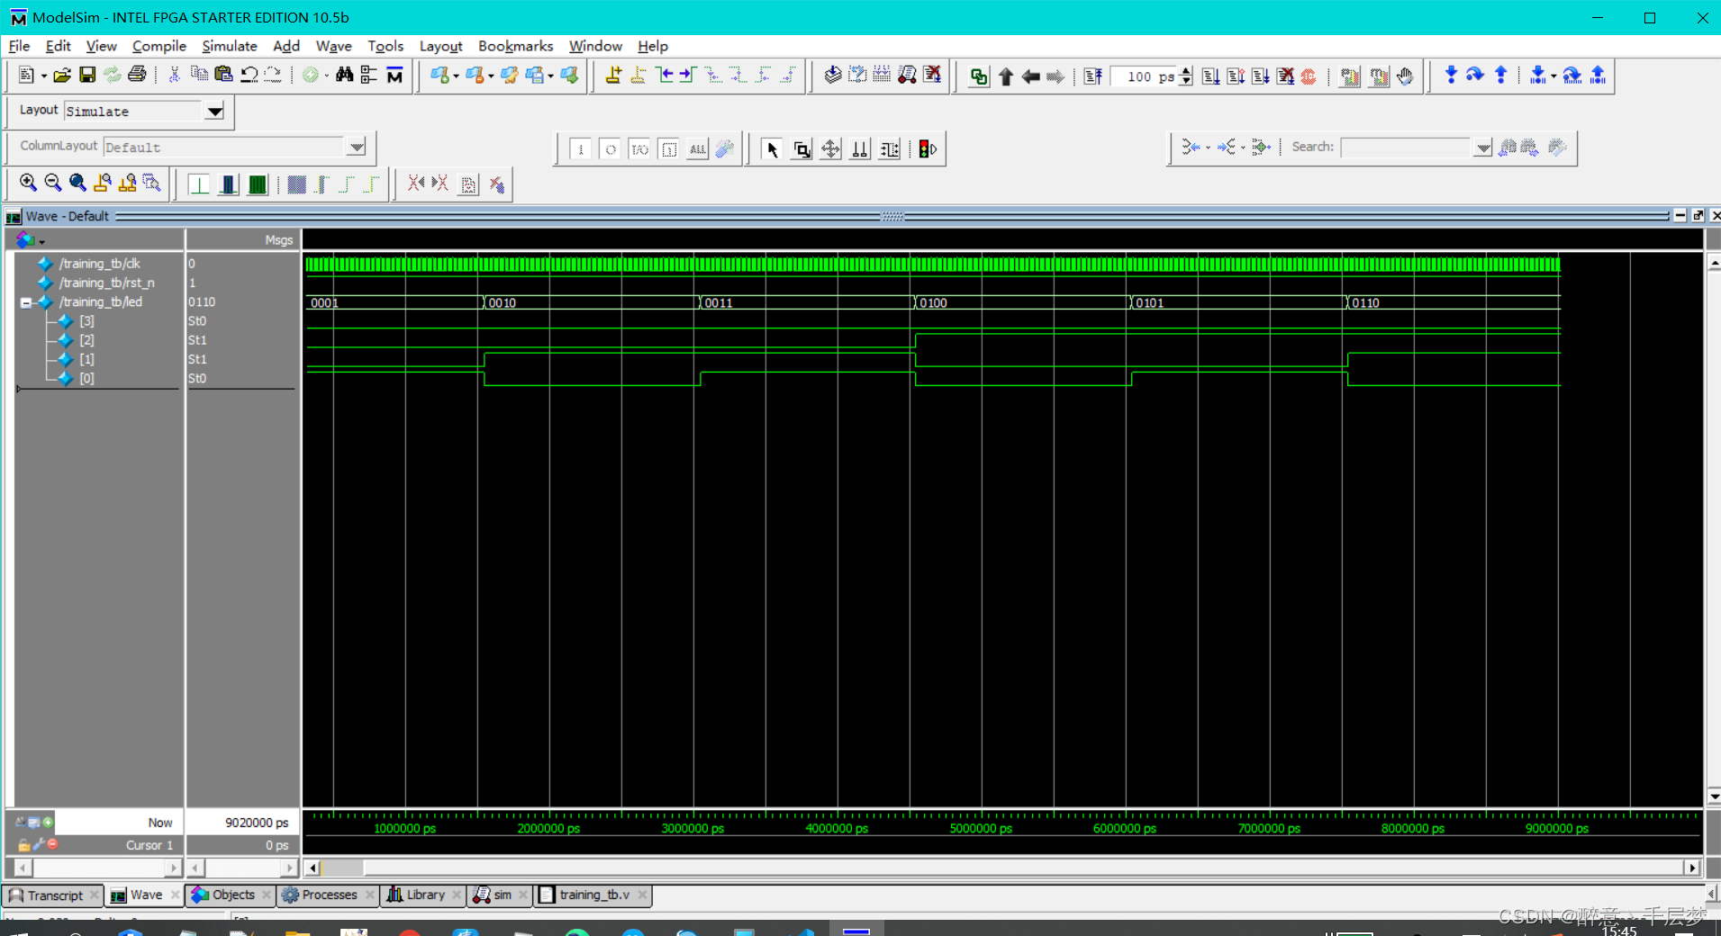Click the Run Length 100 ps field
Viewport: 1721px width, 936px height.
point(1145,76)
